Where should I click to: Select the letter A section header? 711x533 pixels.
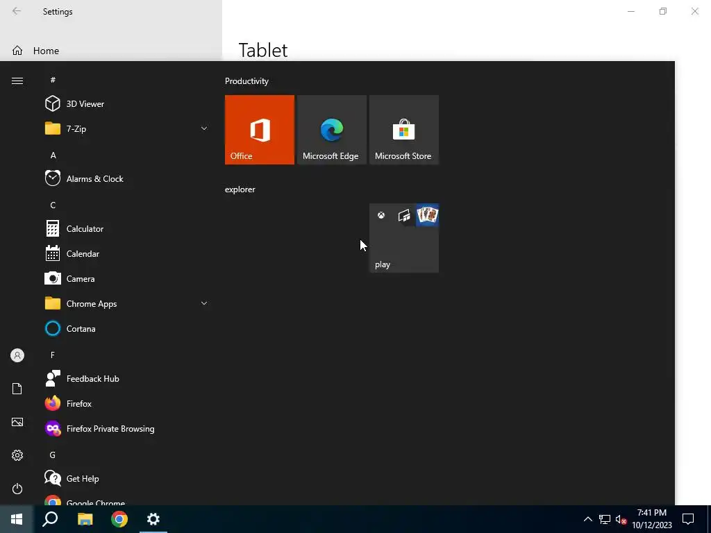(x=53, y=155)
